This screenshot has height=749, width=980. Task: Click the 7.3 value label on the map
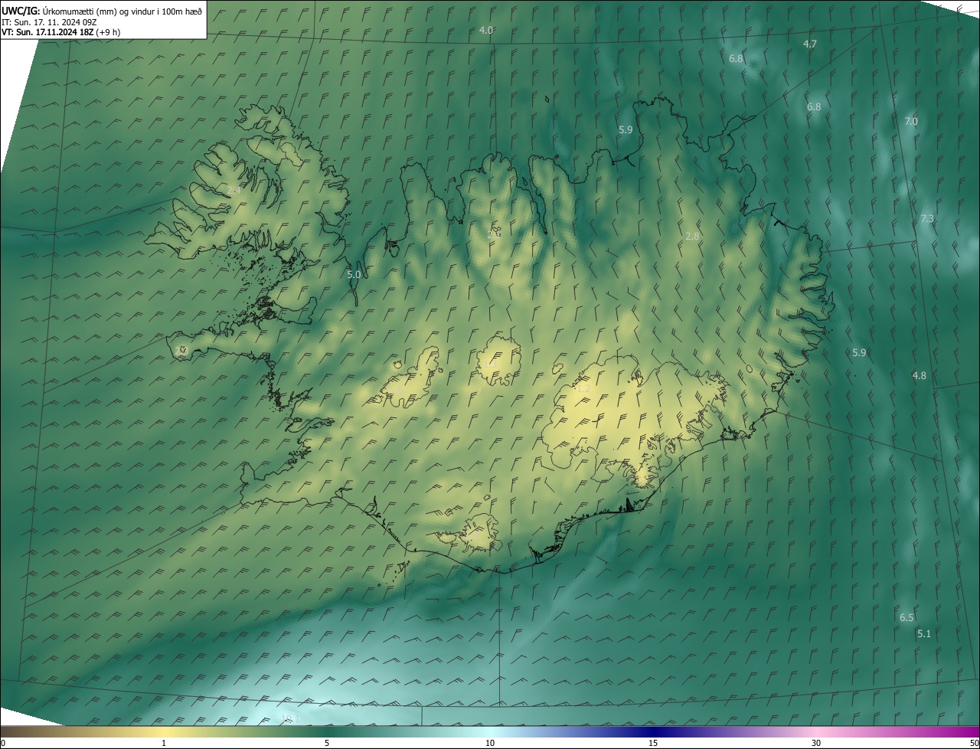(x=927, y=219)
